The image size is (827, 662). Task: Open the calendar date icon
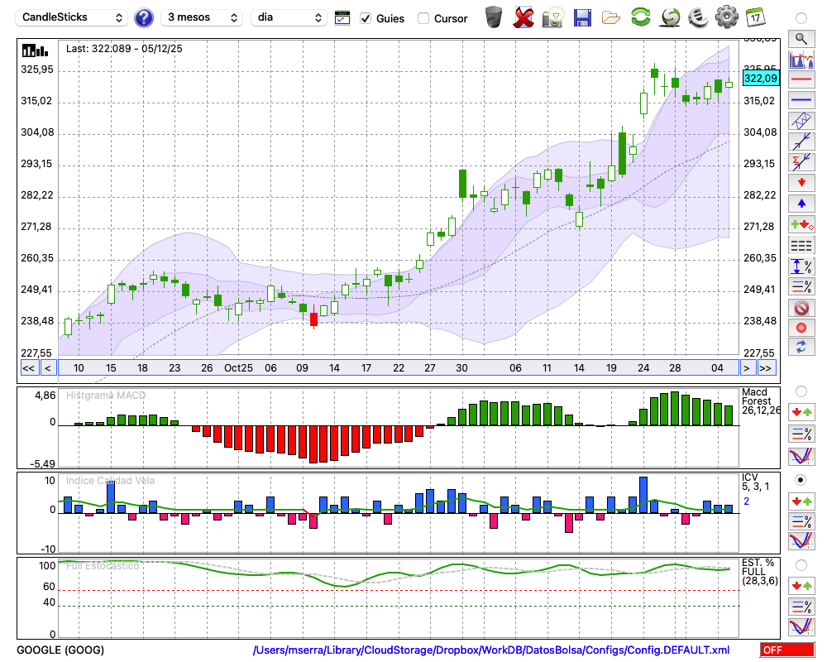click(x=755, y=17)
